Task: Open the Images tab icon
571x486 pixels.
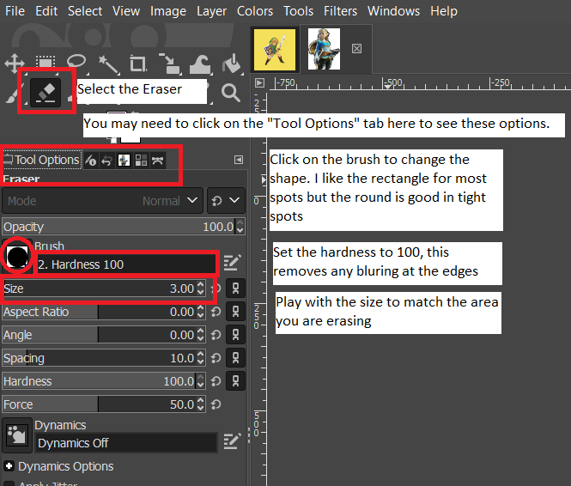Action: tap(124, 161)
